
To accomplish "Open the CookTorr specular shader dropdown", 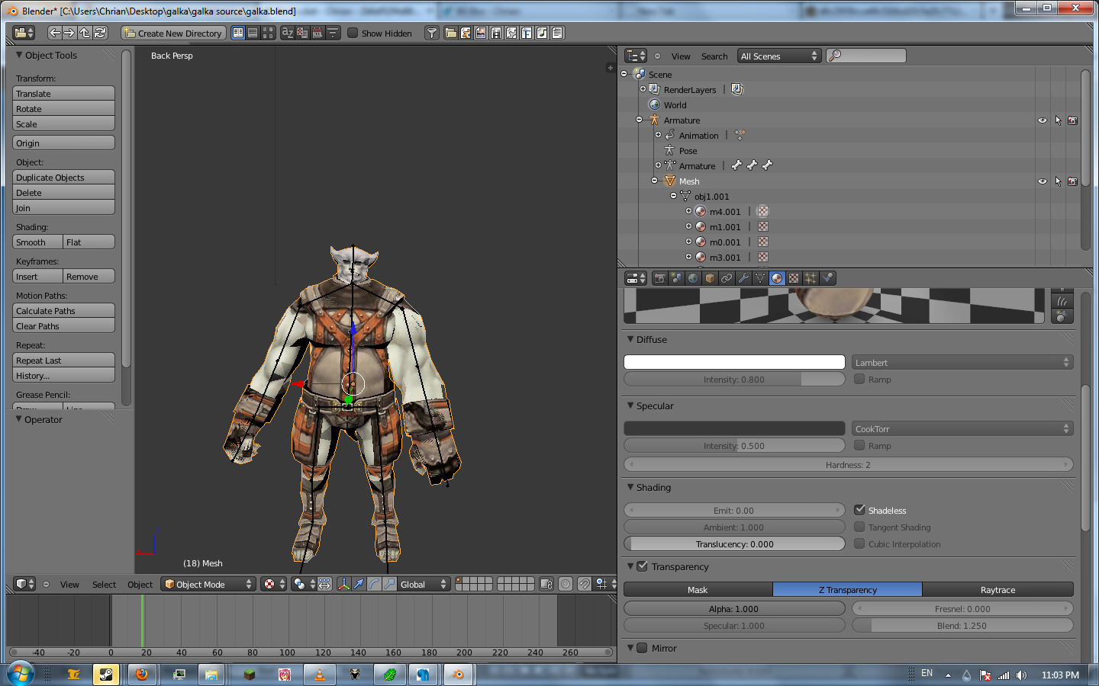I will (x=962, y=429).
